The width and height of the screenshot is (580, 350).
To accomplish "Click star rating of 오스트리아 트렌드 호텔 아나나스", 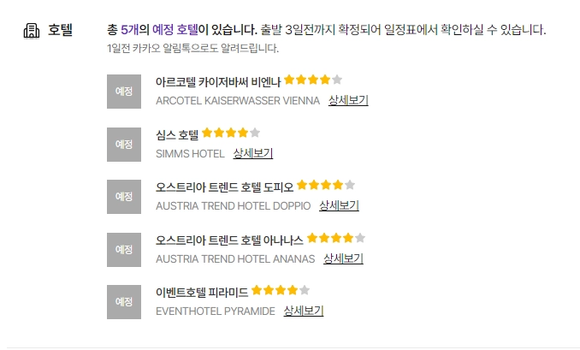I will tap(336, 239).
